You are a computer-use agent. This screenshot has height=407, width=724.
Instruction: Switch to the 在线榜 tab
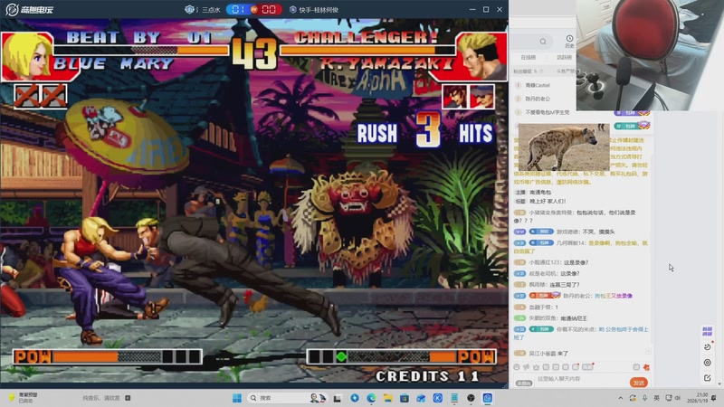point(528,57)
